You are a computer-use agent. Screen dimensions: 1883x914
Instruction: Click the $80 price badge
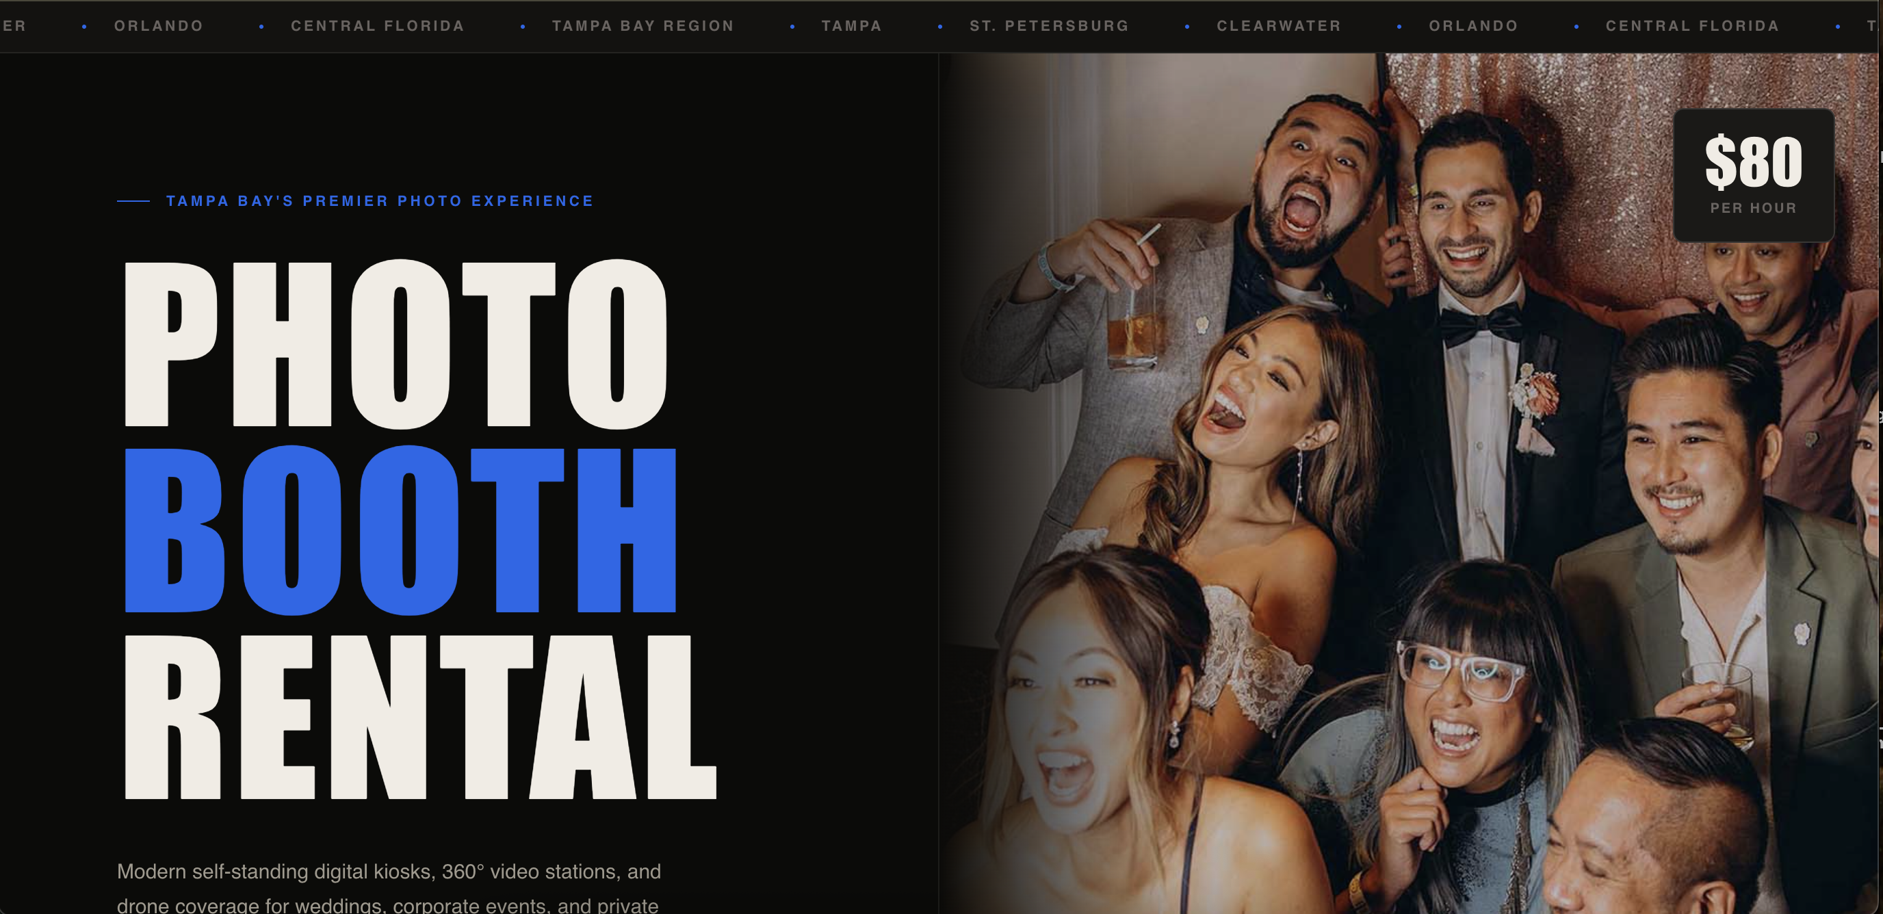1753,175
